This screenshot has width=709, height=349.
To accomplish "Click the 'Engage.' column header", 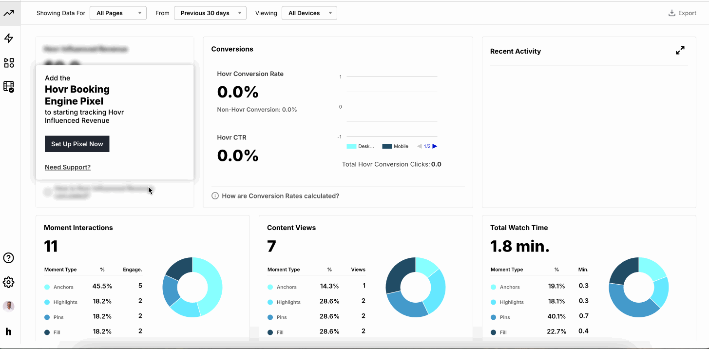I will [x=133, y=270].
